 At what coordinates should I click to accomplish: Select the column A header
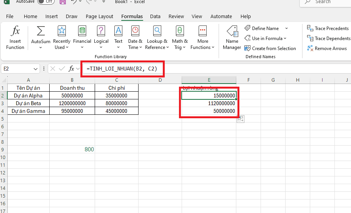click(x=28, y=80)
